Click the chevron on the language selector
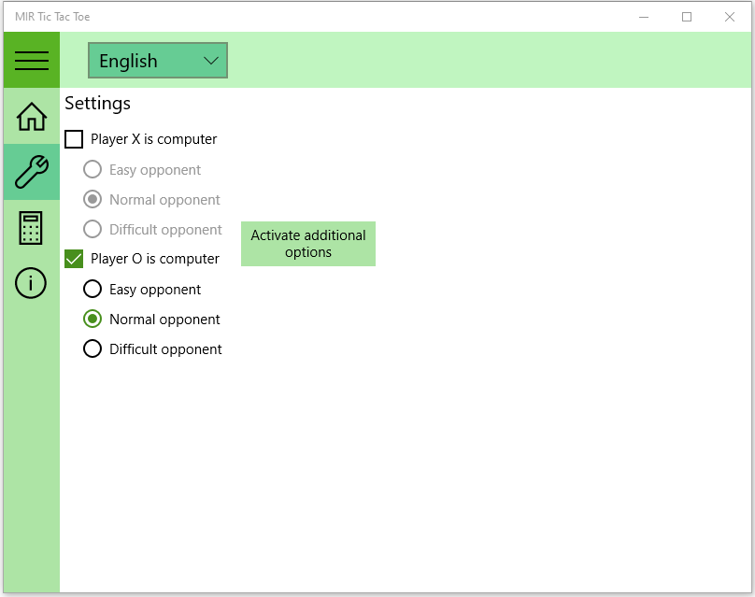Viewport: 755px width, 597px height. pos(212,60)
